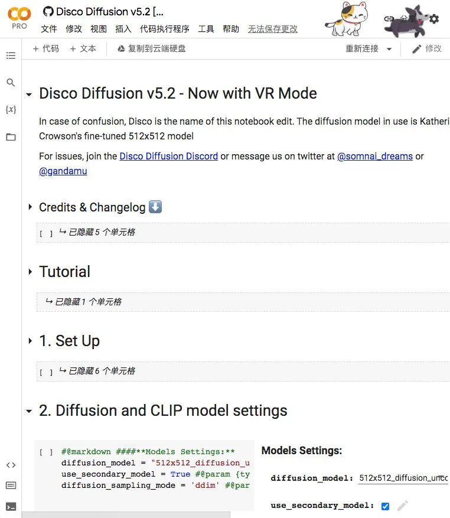Click the 无法保存更改 link

point(273,29)
